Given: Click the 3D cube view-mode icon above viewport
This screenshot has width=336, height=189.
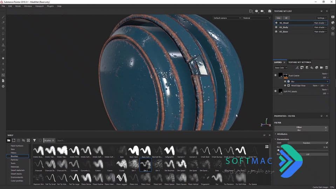Looking at the screenshot, I should (x=256, y=11).
